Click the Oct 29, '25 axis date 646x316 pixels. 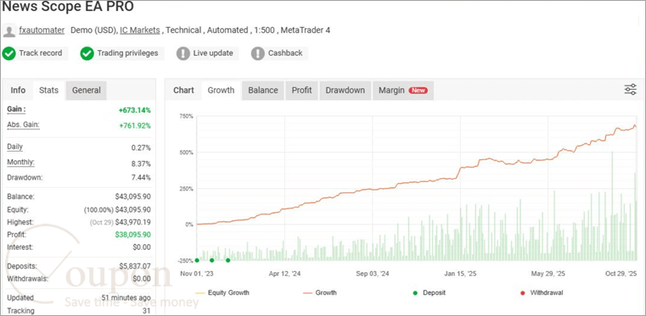click(x=620, y=274)
